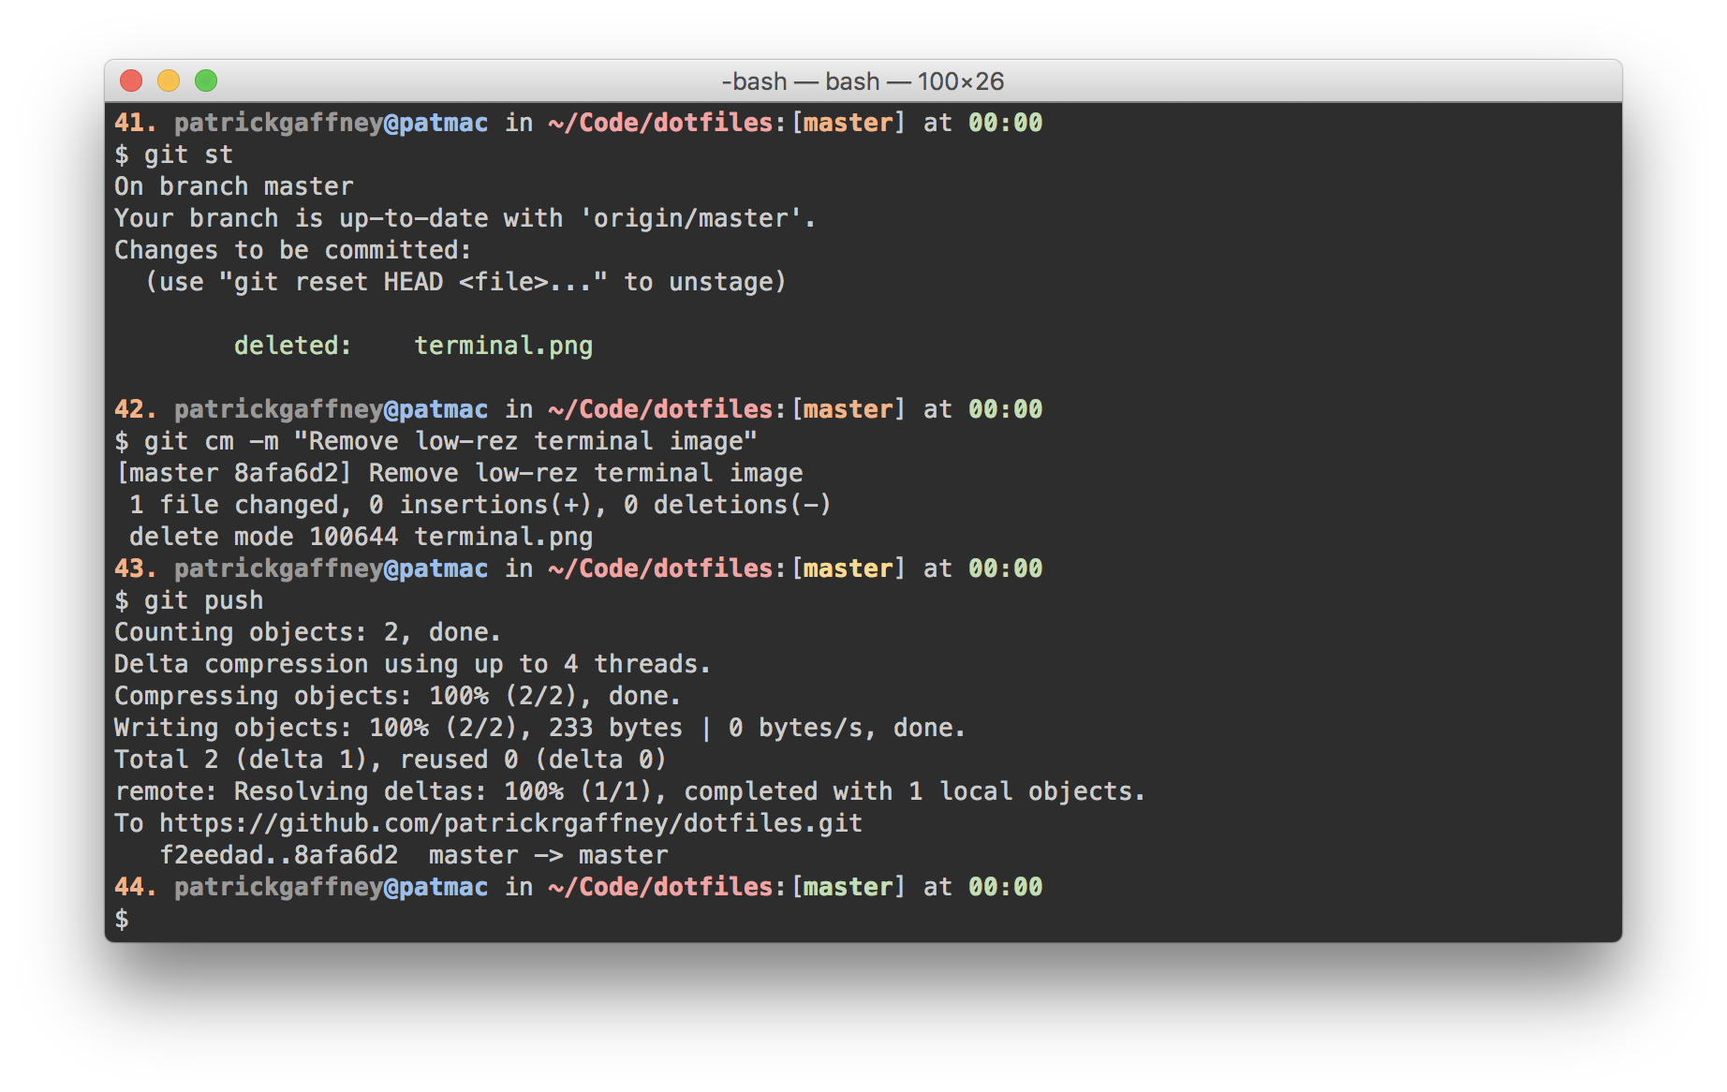
Task: Click the 'git push' command text
Action: [x=203, y=600]
